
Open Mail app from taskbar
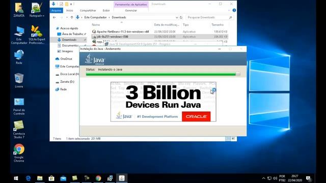[x=63, y=178]
